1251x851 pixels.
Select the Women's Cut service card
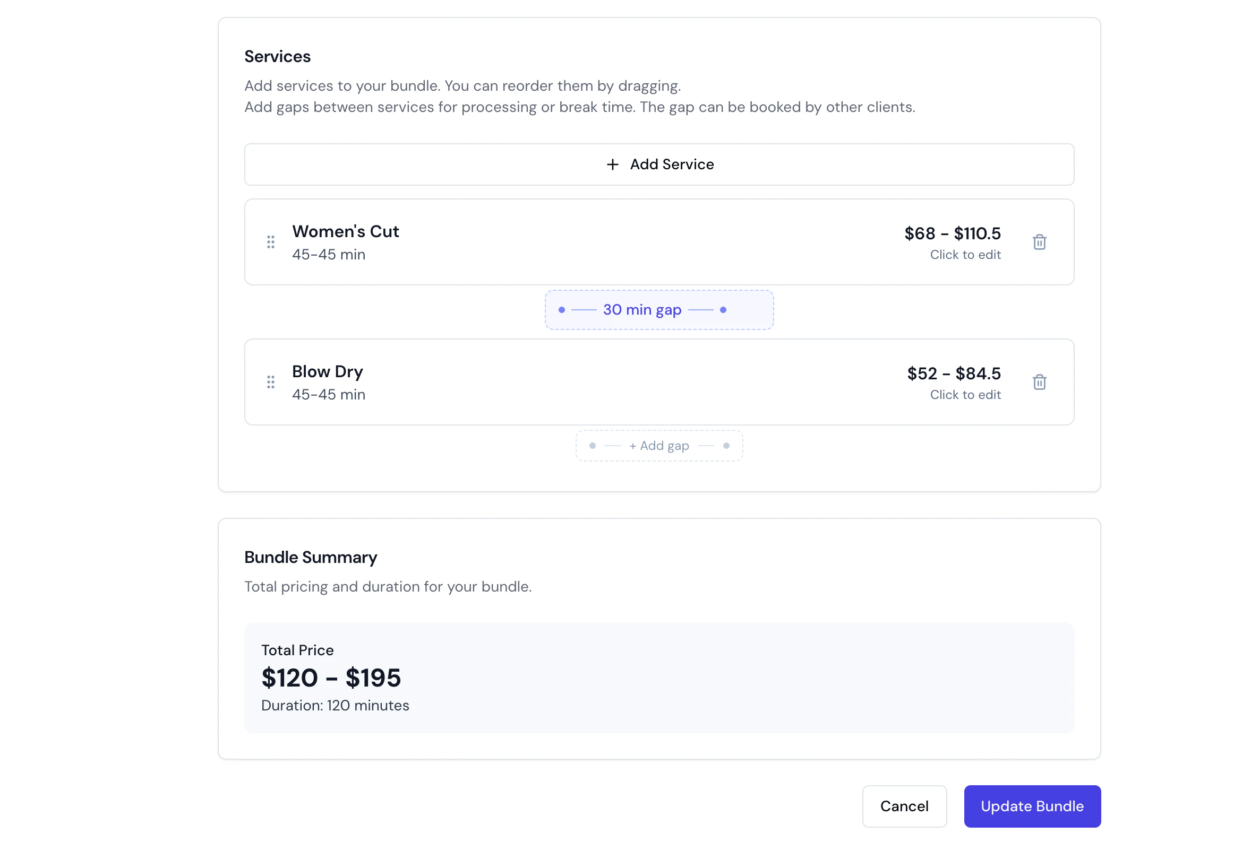(x=592, y=242)
